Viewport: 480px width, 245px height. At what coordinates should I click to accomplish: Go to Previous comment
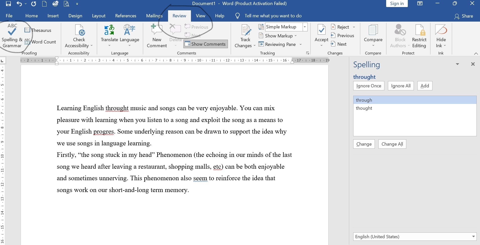pos(196,27)
